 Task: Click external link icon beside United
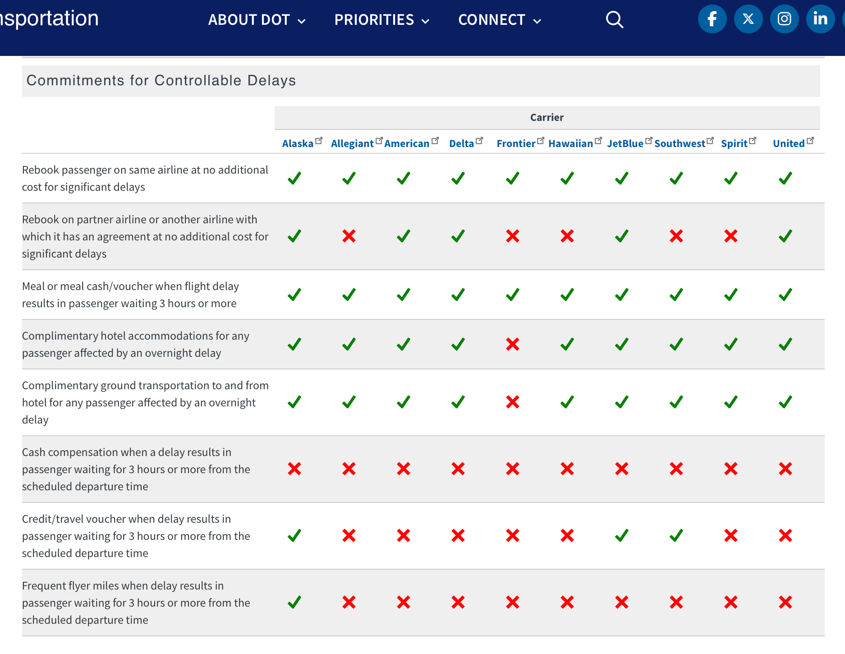point(810,141)
